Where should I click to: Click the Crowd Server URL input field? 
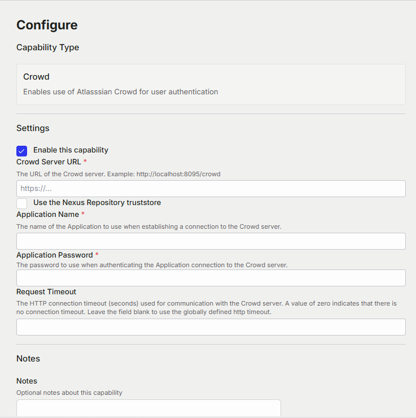[211, 189]
